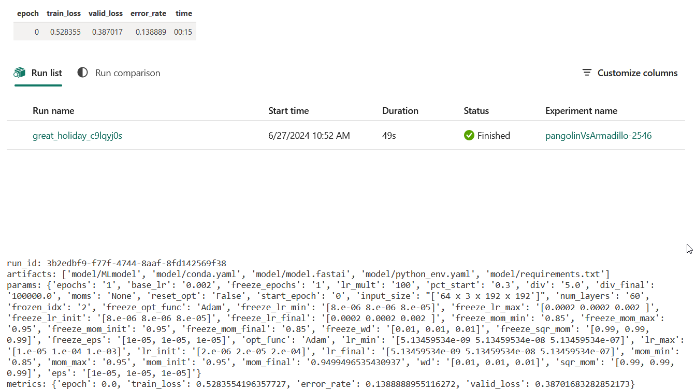This screenshot has height=390, width=695.
Task: Click the Customize columns filter-lines icon
Action: tap(587, 73)
